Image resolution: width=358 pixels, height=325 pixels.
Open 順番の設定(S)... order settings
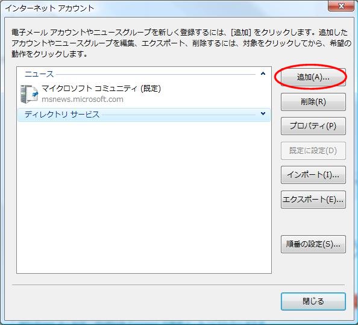(x=313, y=244)
